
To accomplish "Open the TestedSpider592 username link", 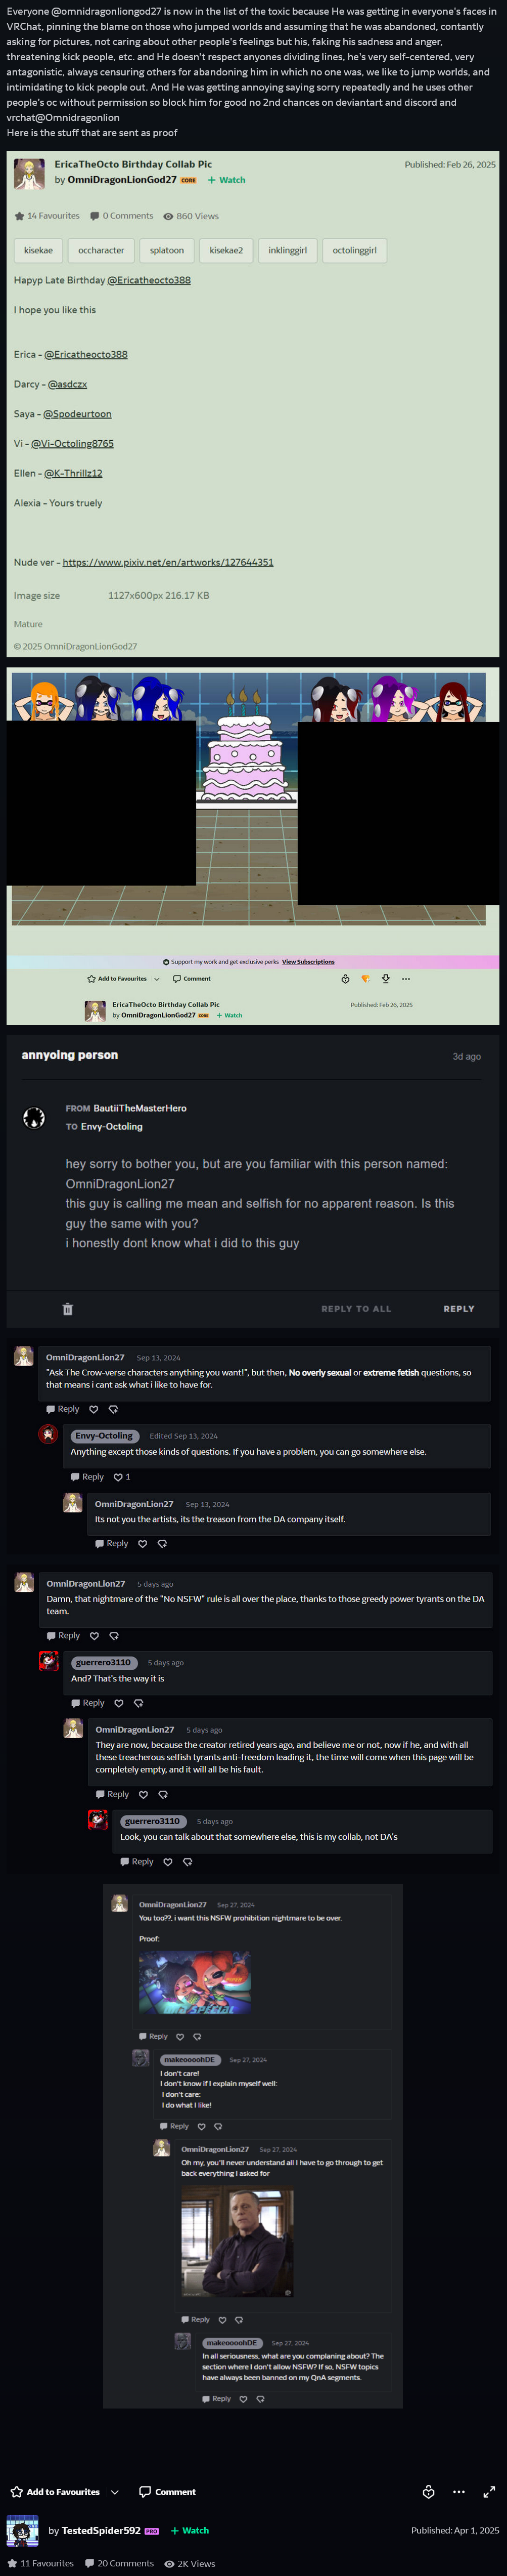I will [x=101, y=2531].
